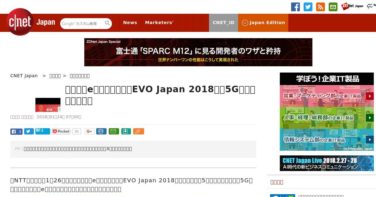This screenshot has height=197, width=376.
Task: Open the 人事・経理・総務部 IT products banner
Action: pos(327,118)
